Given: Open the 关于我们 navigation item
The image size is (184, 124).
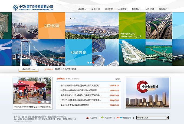Looking at the screenshot, I should pos(95,9).
